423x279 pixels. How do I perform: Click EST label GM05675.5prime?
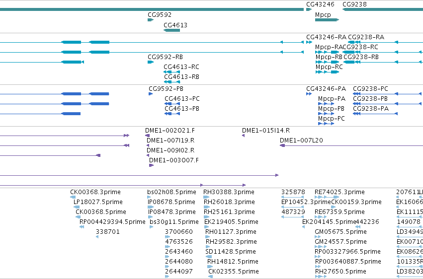(340, 232)
